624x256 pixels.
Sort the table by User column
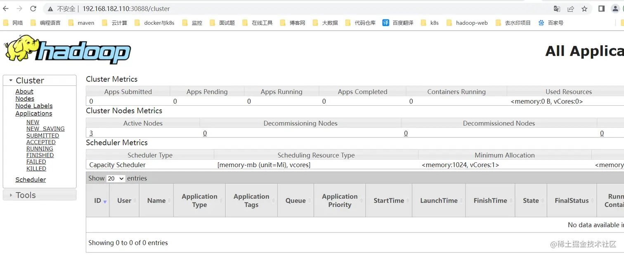tap(124, 201)
